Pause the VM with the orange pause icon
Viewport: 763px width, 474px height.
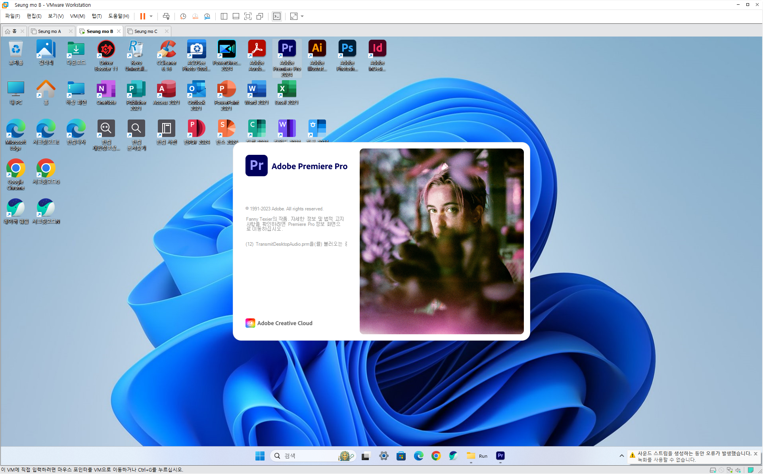click(142, 16)
